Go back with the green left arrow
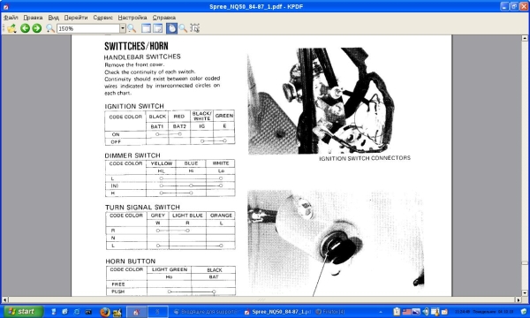Screen dimensions: 530x318 pos(25,28)
